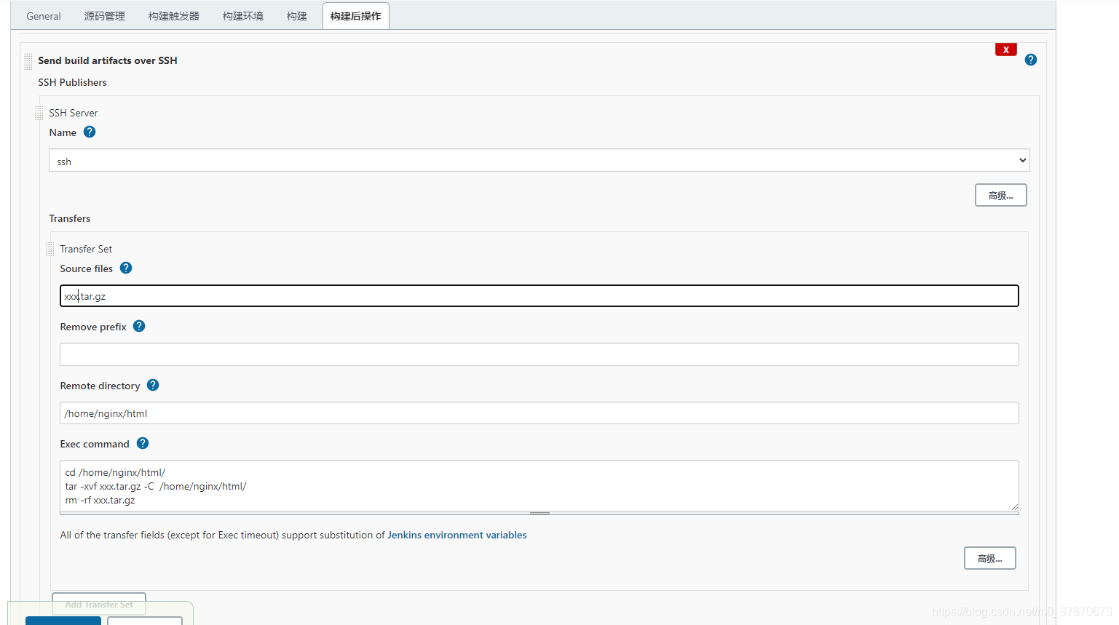Grab the drag handle beside Transfer Set
This screenshot has width=1119, height=625.
pos(50,249)
